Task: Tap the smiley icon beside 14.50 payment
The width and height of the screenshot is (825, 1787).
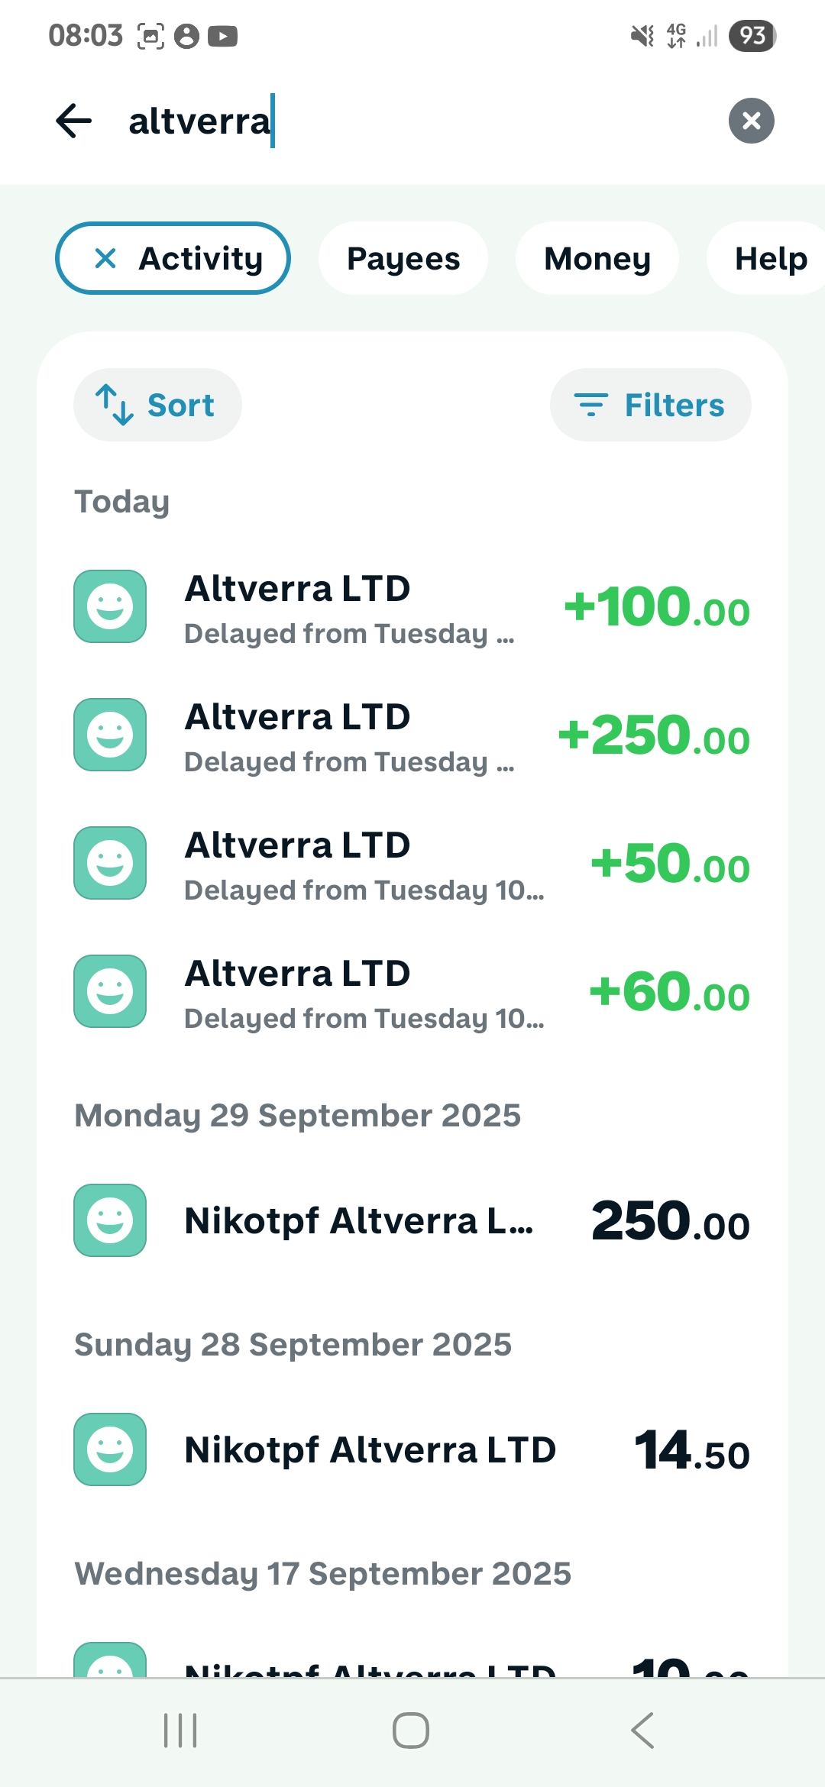Action: pos(110,1449)
